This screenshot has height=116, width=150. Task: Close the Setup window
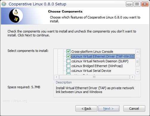145,4
